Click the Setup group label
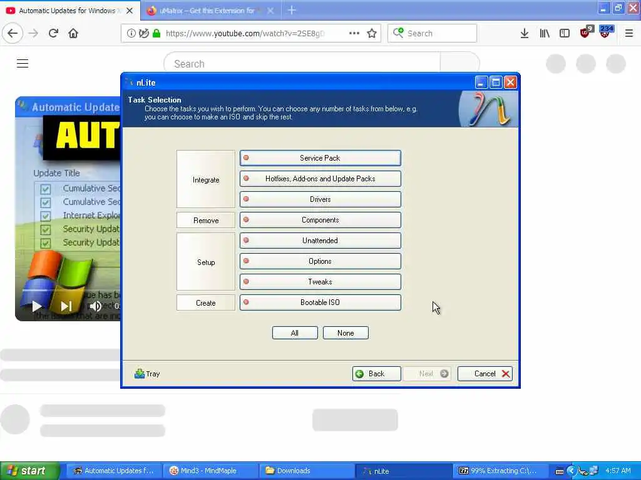Screen dimensions: 641x480 click(206, 262)
